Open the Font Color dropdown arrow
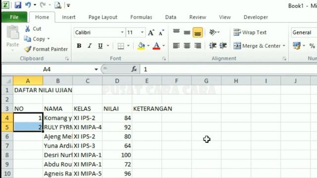This screenshot has width=317, height=178. click(x=163, y=46)
